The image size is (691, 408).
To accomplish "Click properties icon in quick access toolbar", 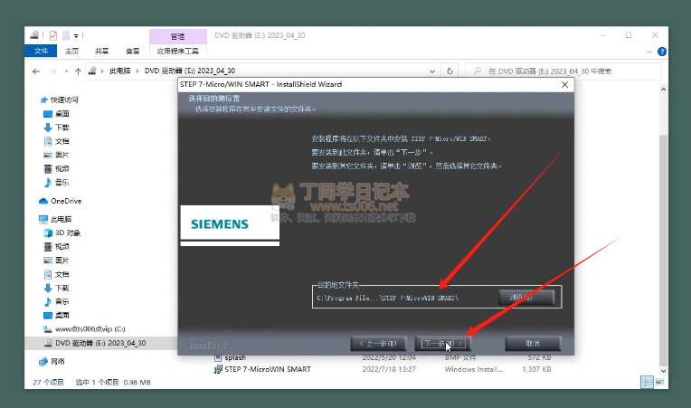I will tap(53, 35).
